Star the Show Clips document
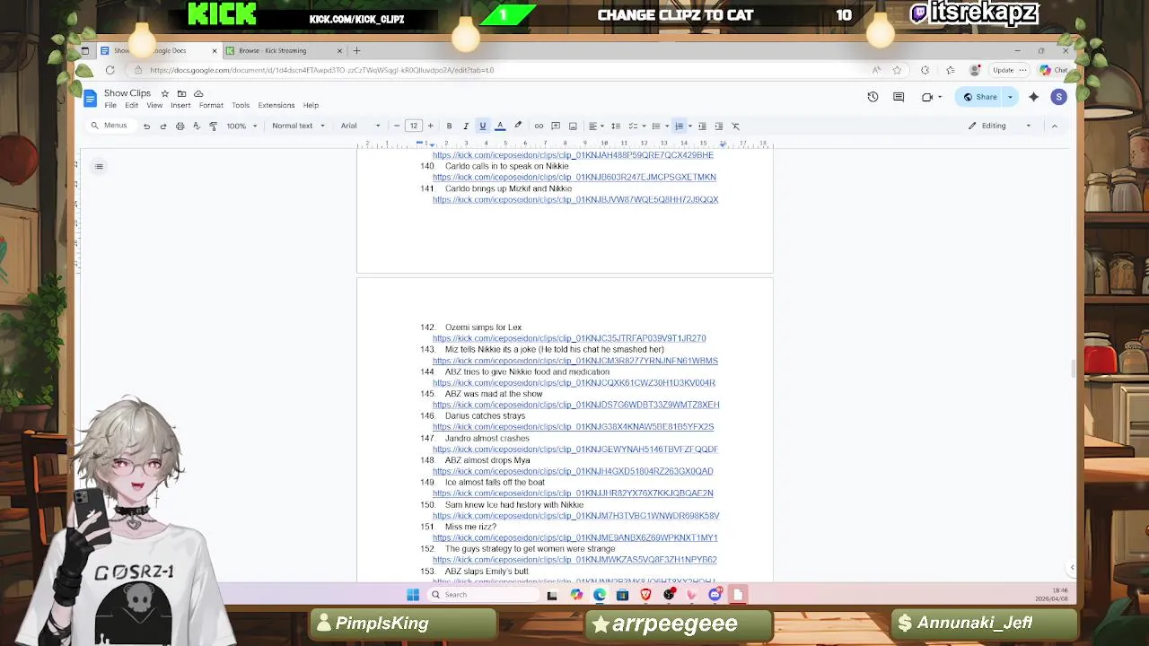Viewport: 1149px width, 646px height. (x=164, y=93)
